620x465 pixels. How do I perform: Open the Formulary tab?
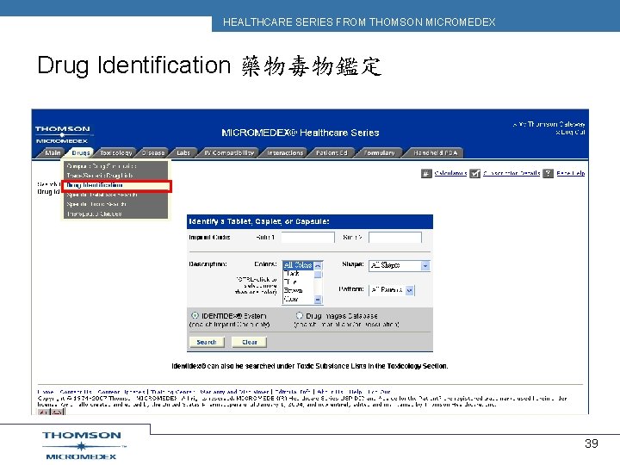379,152
